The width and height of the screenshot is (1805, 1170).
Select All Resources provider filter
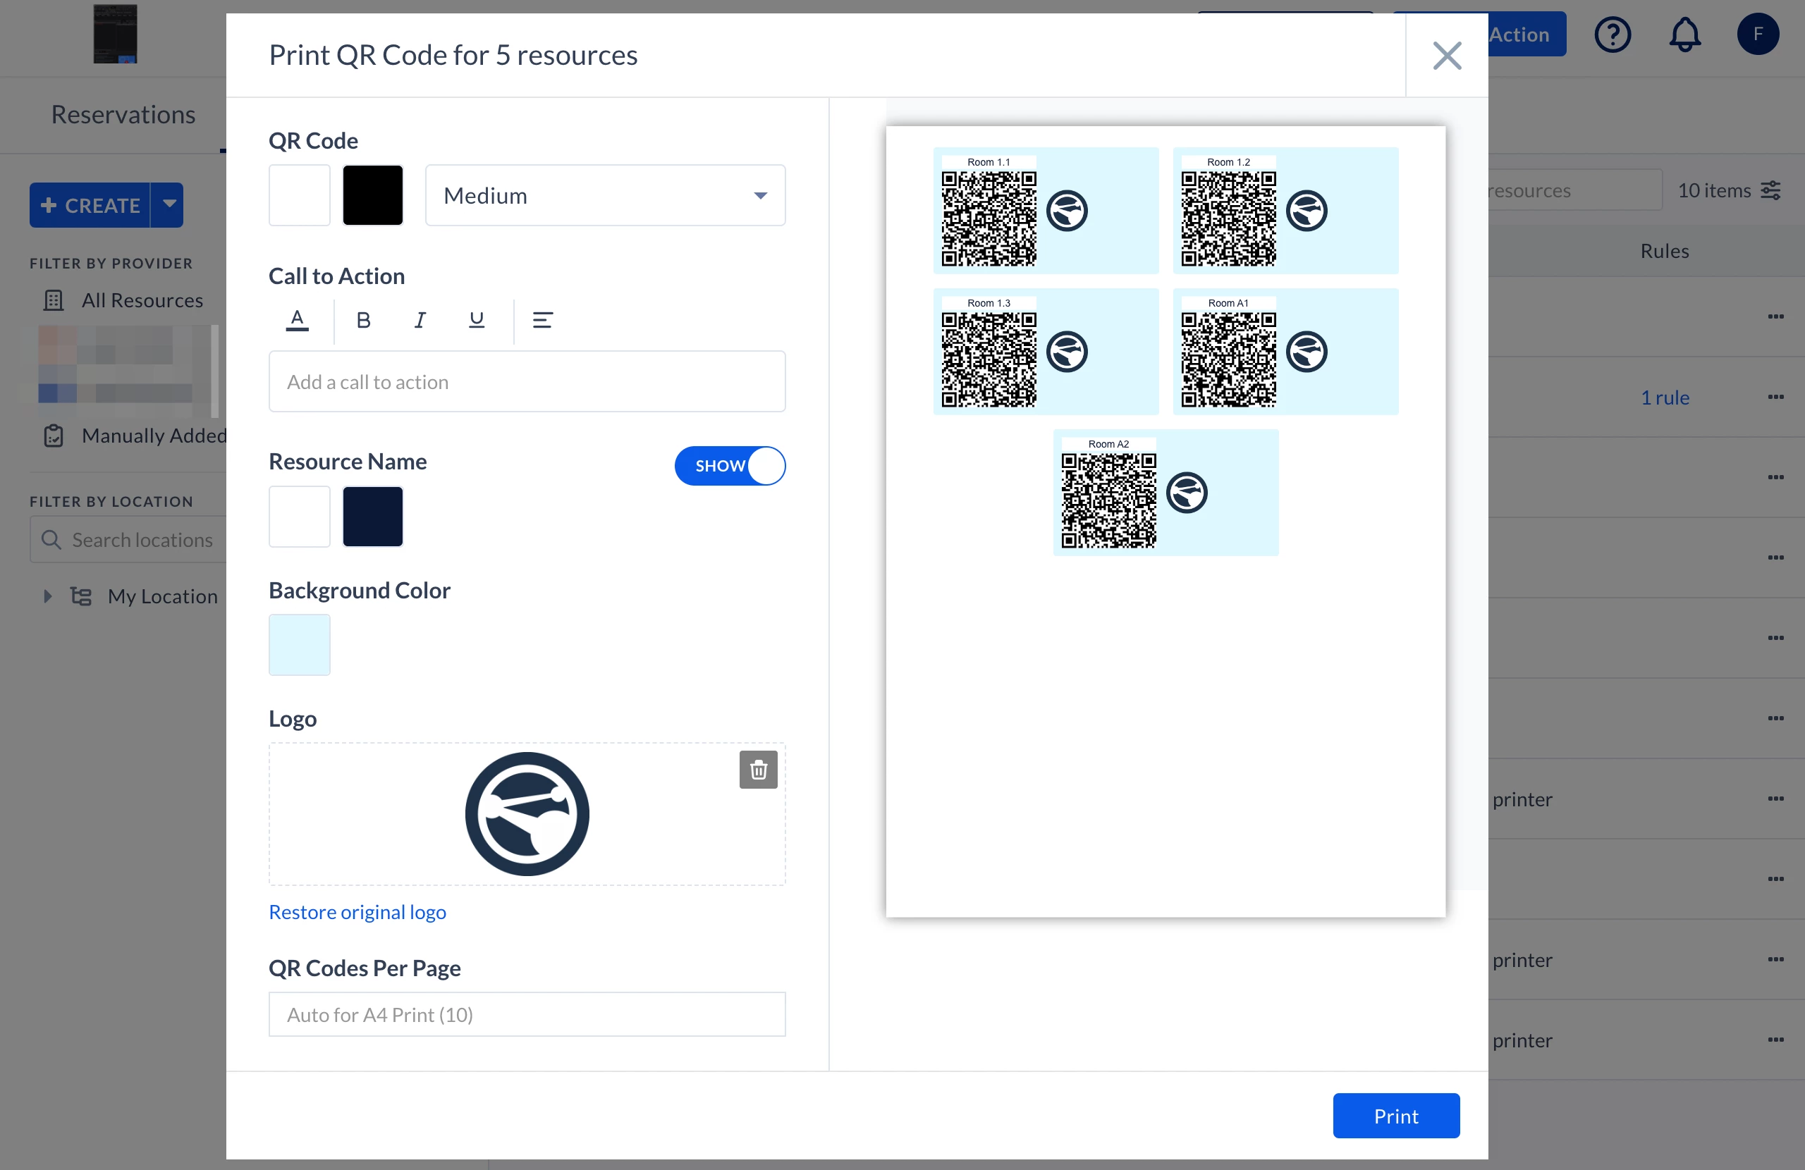click(x=142, y=300)
